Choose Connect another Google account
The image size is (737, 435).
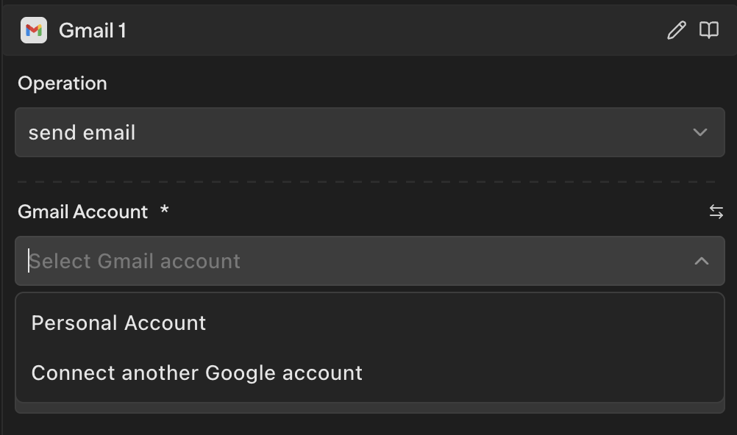pyautogui.click(x=196, y=373)
